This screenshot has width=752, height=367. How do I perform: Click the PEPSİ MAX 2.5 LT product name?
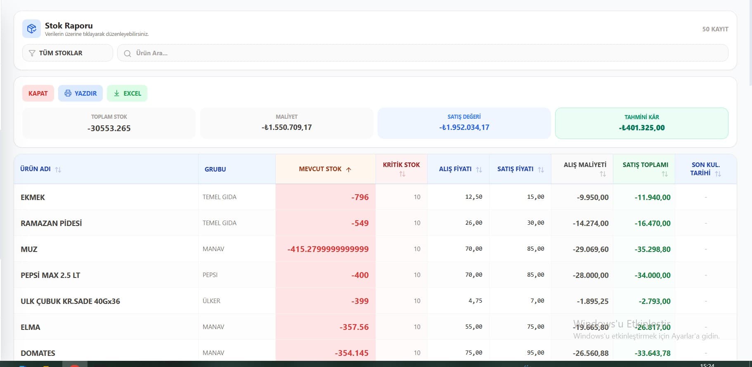(50, 275)
